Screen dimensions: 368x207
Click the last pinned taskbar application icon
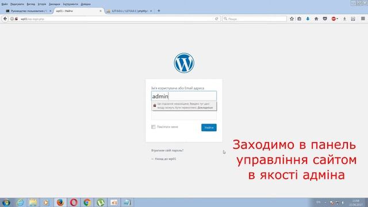[127, 202]
